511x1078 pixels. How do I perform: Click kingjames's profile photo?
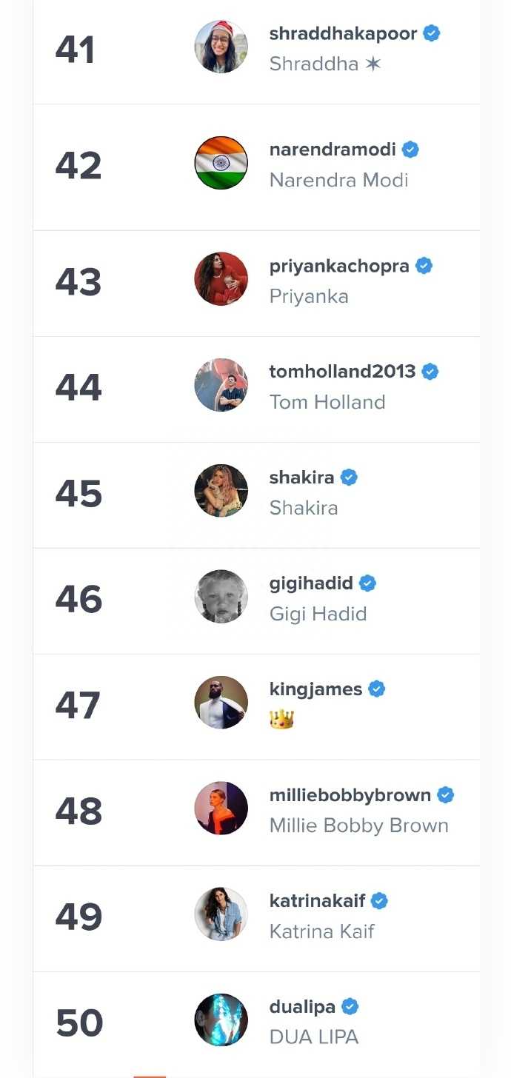(221, 703)
